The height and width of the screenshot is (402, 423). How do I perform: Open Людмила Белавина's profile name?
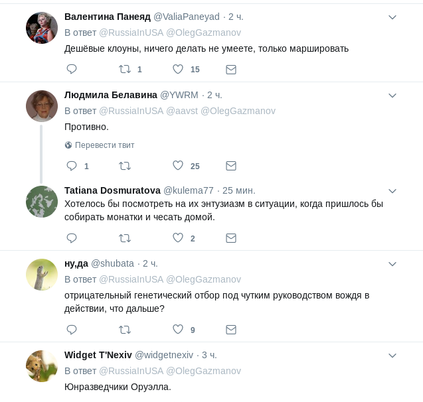110,95
